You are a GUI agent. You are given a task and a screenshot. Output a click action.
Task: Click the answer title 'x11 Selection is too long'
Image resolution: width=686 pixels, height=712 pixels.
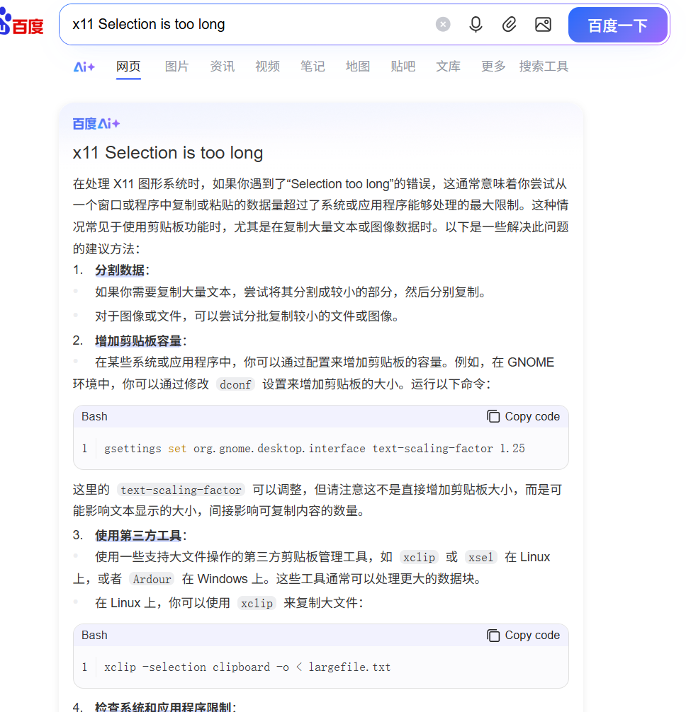[x=168, y=153]
